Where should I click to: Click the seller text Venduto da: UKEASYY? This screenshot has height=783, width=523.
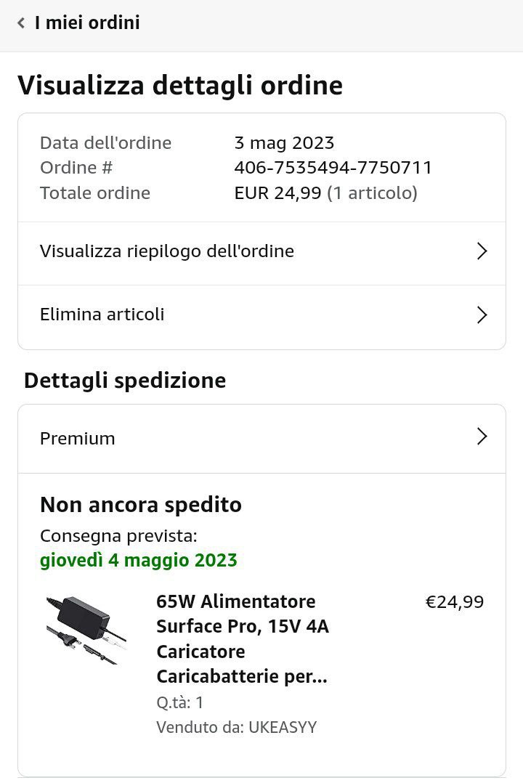tap(236, 727)
